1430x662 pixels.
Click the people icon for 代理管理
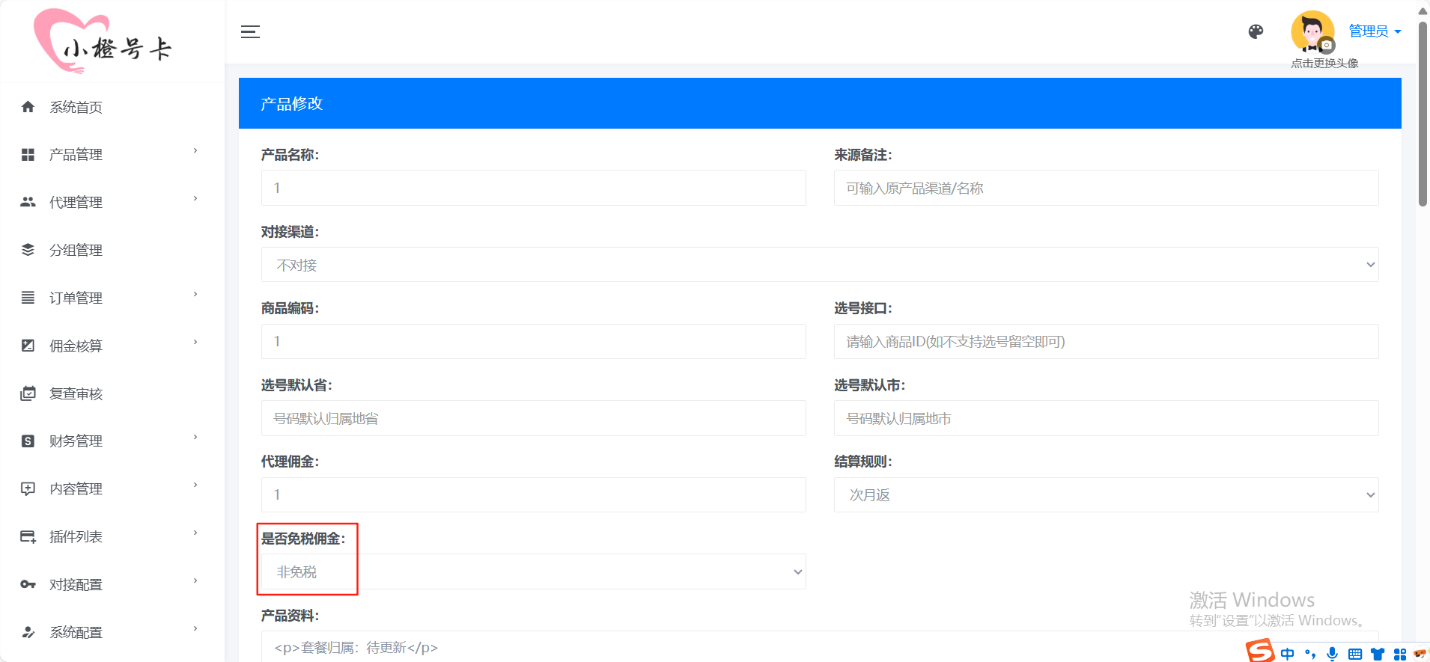tap(28, 202)
